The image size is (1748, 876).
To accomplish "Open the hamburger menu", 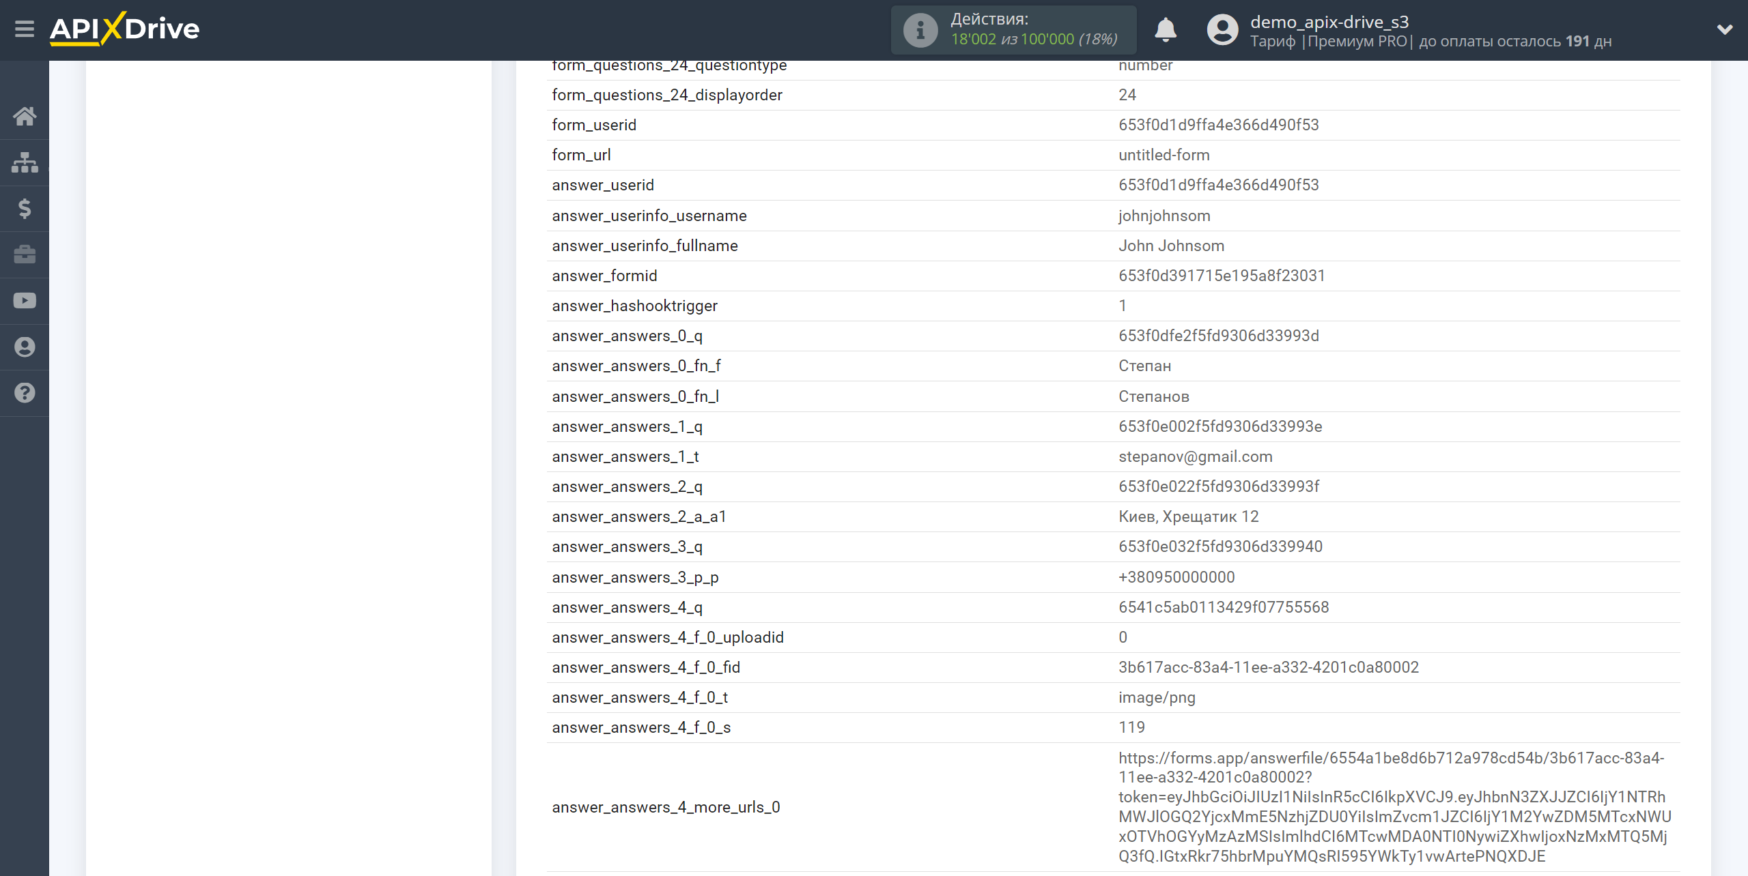I will (x=25, y=29).
